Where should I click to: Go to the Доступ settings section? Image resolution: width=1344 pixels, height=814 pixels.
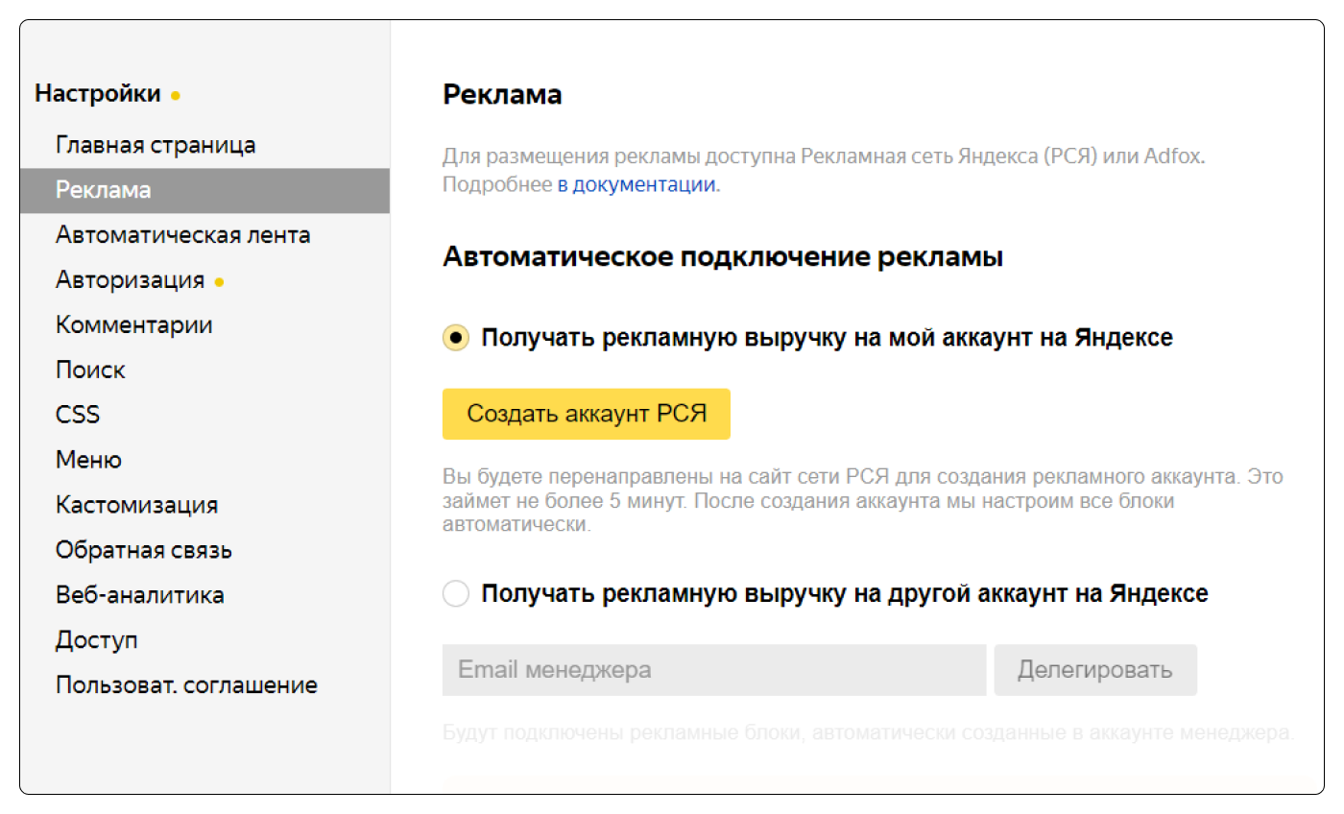(97, 640)
